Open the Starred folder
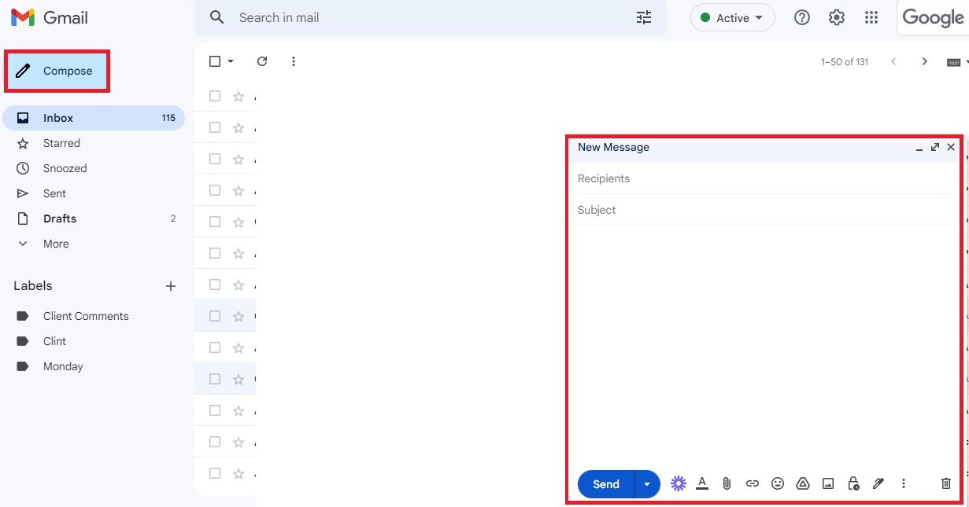Viewport: 969px width, 507px height. [93, 143]
